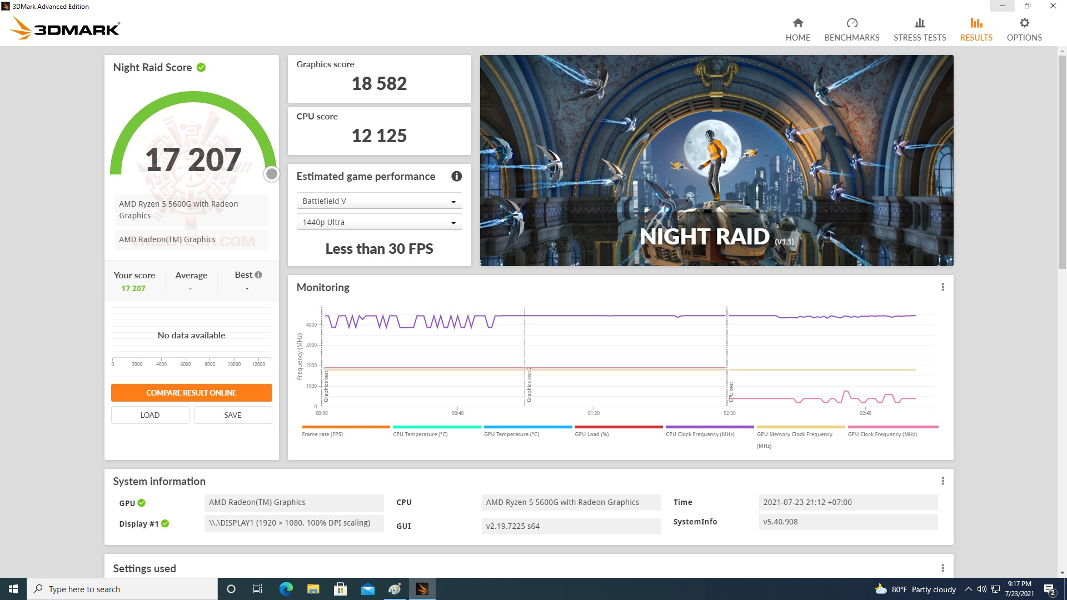Open the Options gear icon

point(1024,23)
